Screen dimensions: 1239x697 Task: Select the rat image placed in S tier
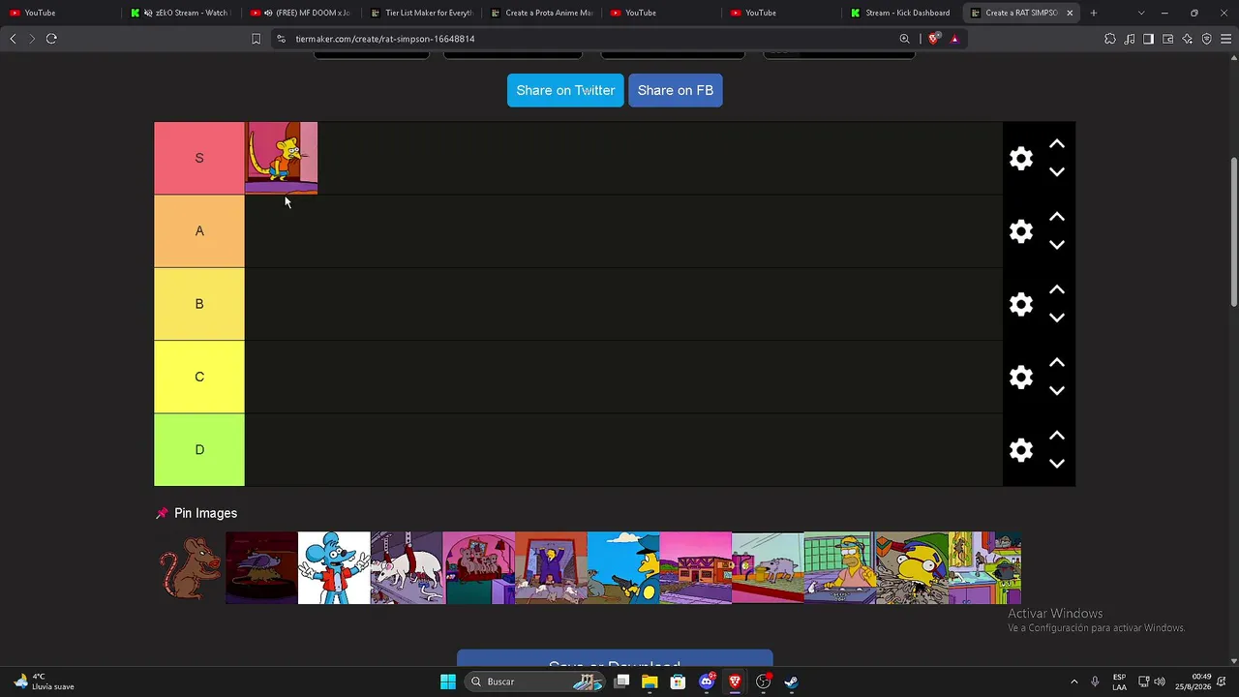pyautogui.click(x=282, y=158)
